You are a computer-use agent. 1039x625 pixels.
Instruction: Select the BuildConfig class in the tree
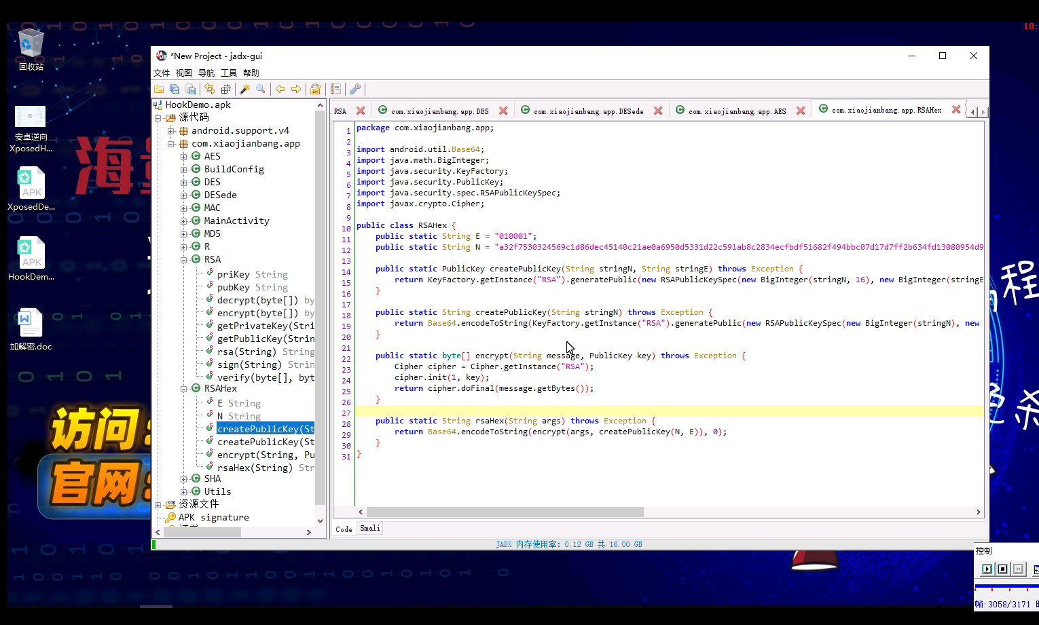click(x=234, y=169)
